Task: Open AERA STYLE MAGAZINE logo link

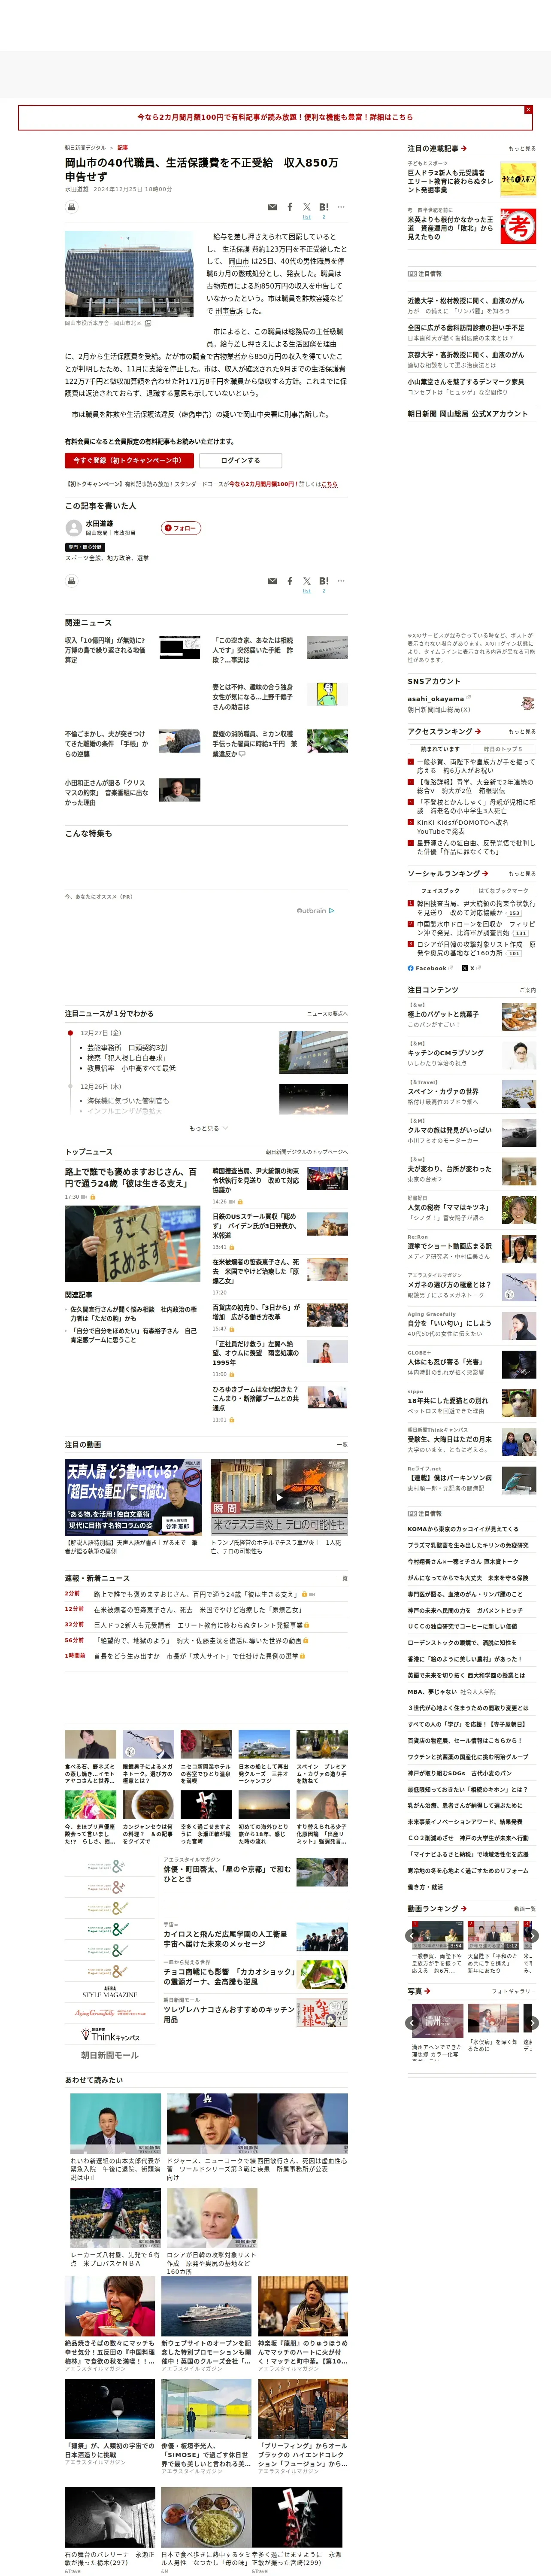Action: click(x=109, y=1992)
